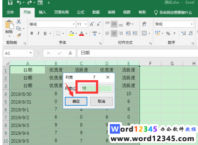Click the Increase Indent icon
The width and height of the screenshot is (198, 145).
pyautogui.click(x=135, y=33)
